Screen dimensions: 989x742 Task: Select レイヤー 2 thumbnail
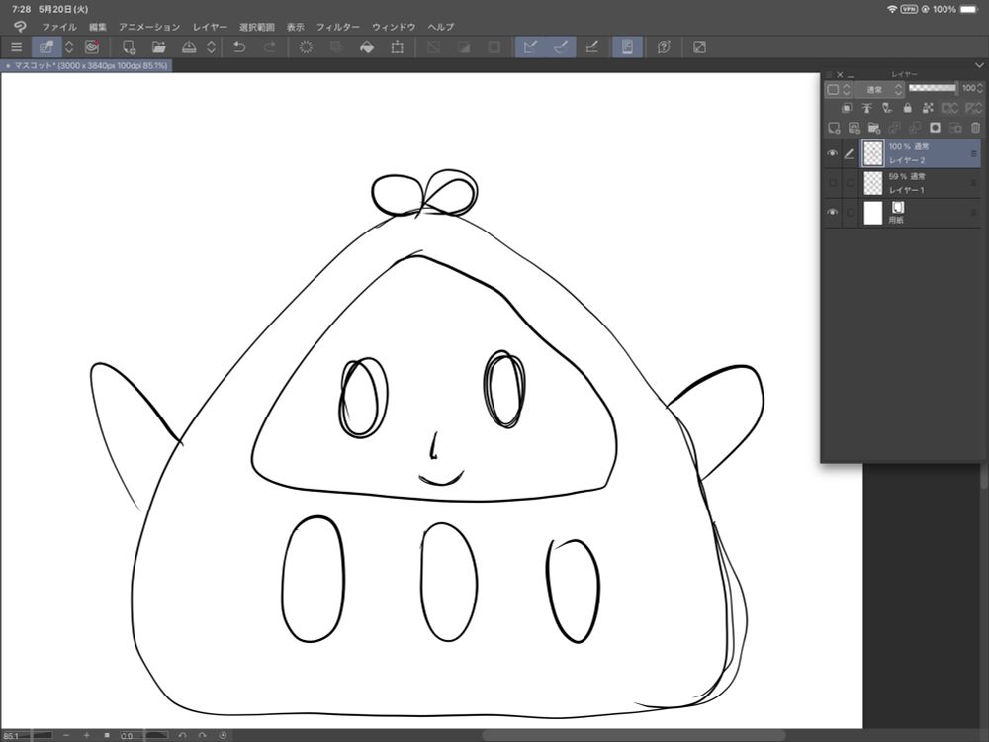[x=873, y=153]
